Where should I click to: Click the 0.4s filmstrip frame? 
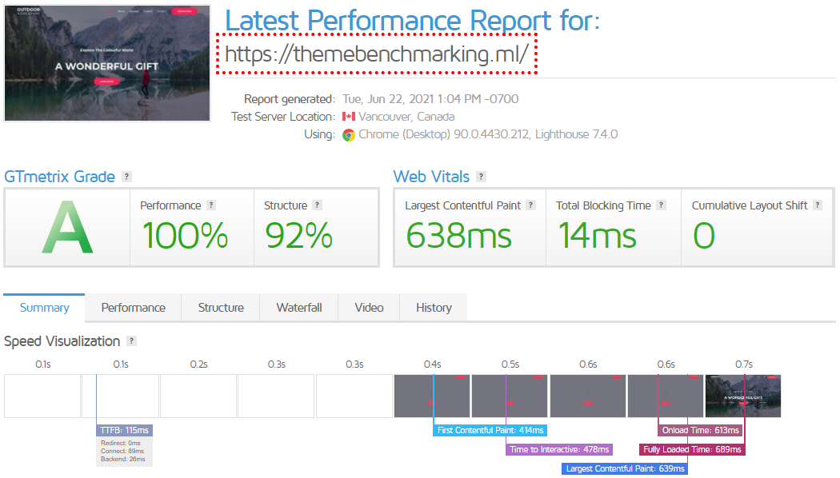tap(432, 396)
